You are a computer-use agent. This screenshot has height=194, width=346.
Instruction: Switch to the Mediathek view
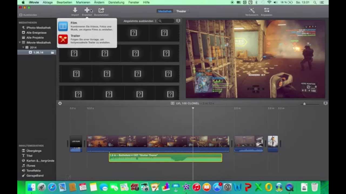click(165, 11)
